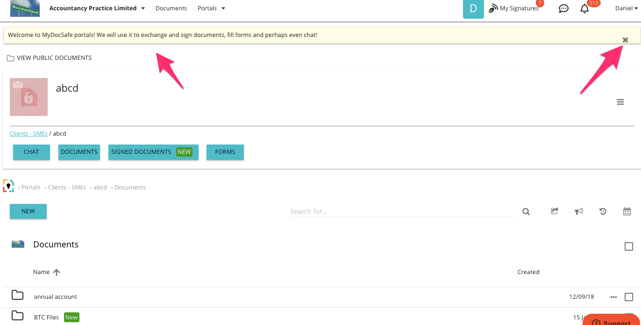Click three-dot options for annual account
641x325 pixels.
[613, 297]
